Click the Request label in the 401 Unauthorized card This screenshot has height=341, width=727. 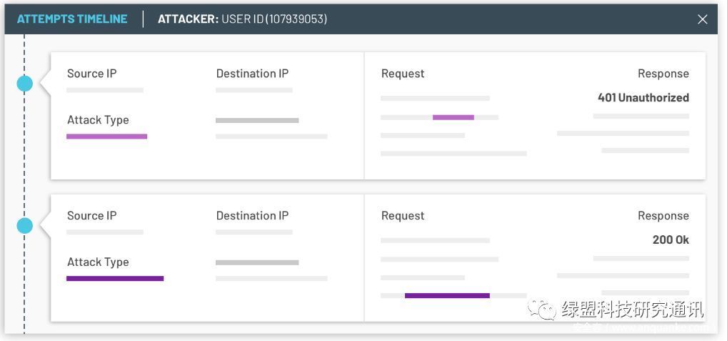click(x=403, y=74)
